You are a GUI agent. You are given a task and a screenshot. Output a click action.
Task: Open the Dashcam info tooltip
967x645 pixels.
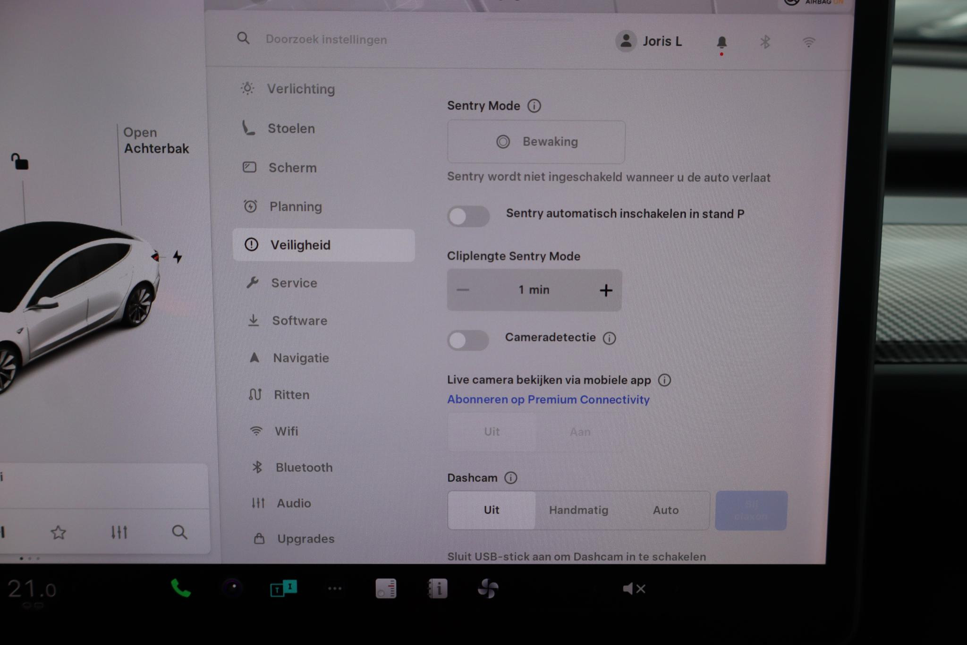point(510,478)
